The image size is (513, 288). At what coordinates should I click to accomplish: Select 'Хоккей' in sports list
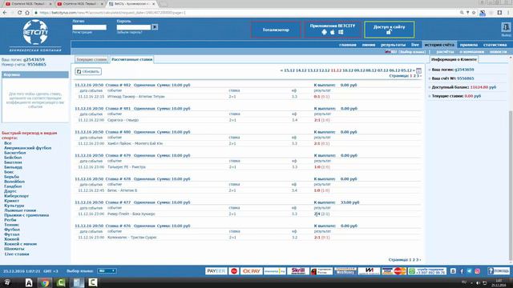[12, 239]
